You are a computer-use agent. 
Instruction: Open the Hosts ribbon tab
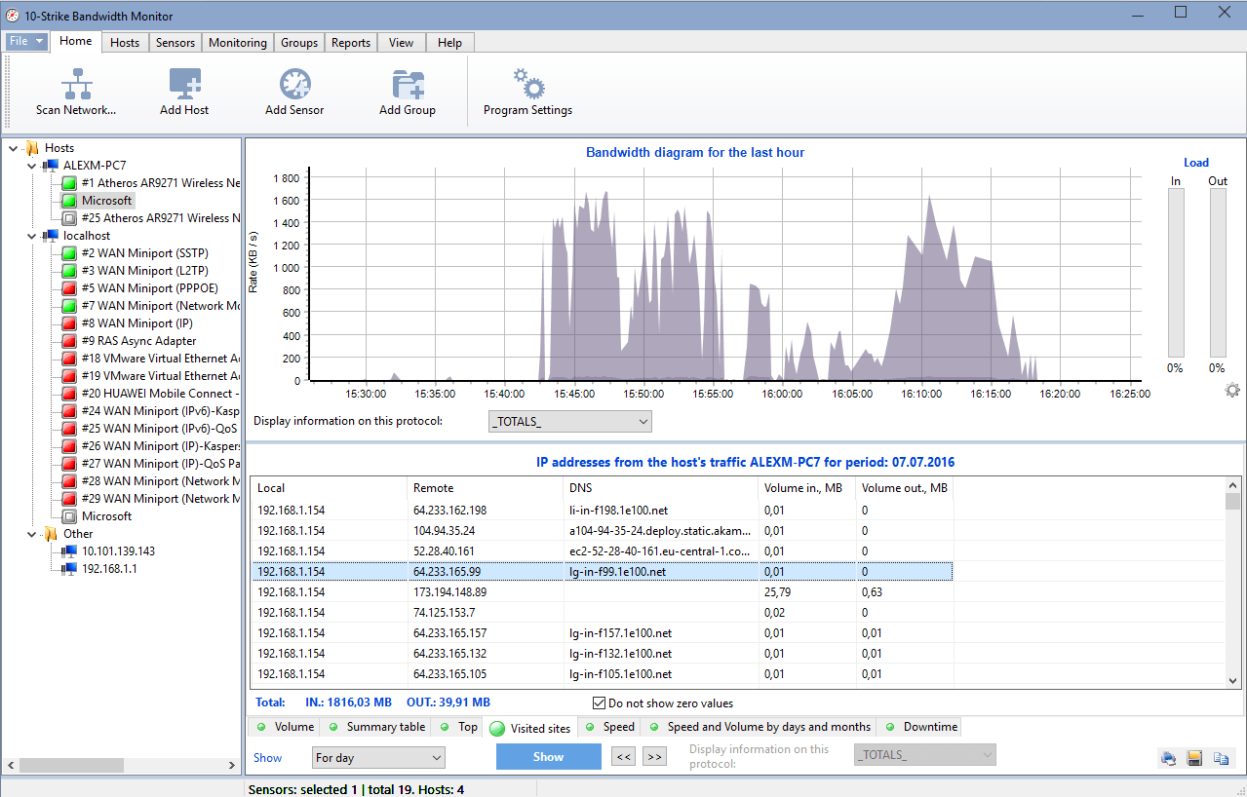(x=125, y=43)
